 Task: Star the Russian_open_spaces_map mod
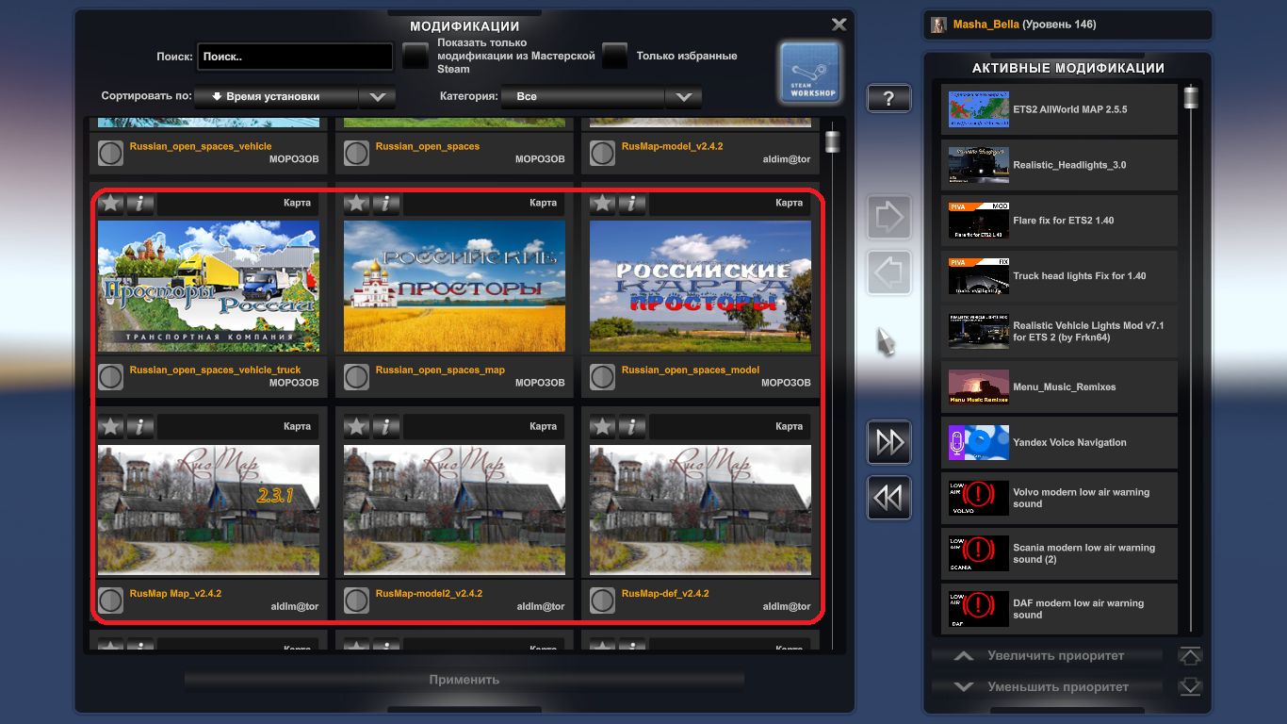coord(357,203)
